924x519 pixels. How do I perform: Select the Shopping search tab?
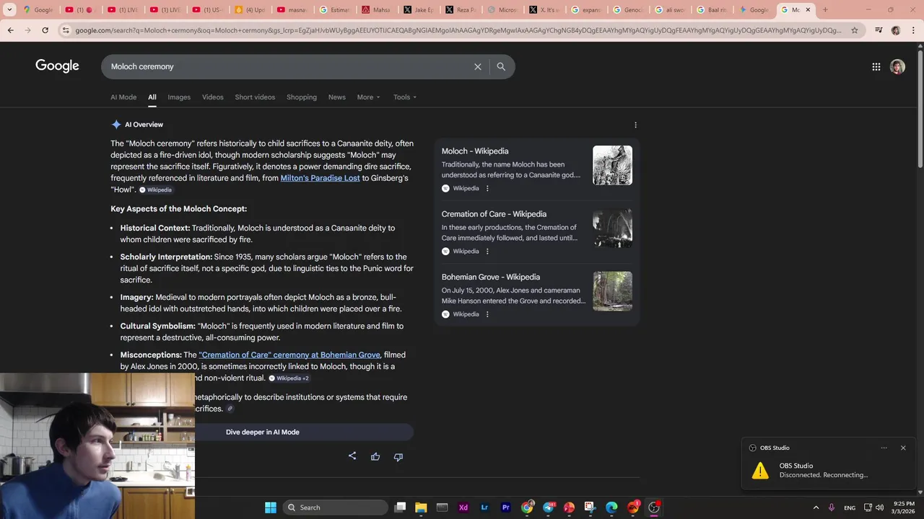[302, 97]
